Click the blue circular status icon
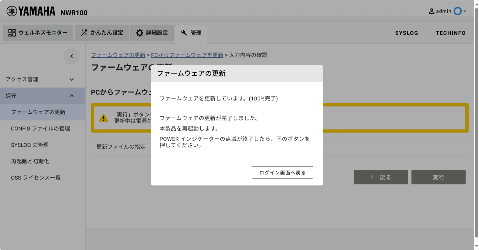The image size is (479, 250). (x=457, y=11)
